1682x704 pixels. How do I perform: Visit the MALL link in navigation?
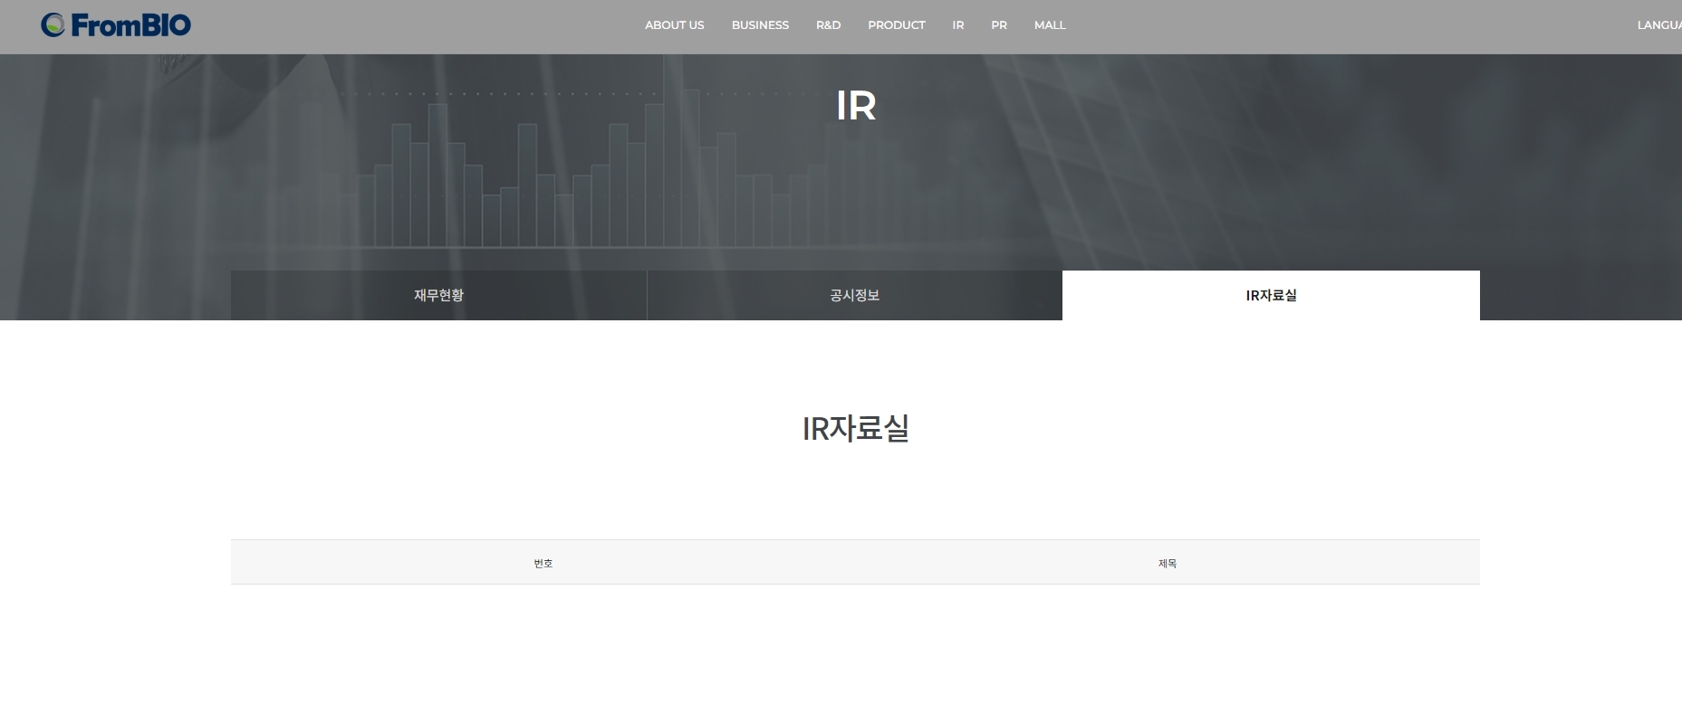click(1050, 25)
